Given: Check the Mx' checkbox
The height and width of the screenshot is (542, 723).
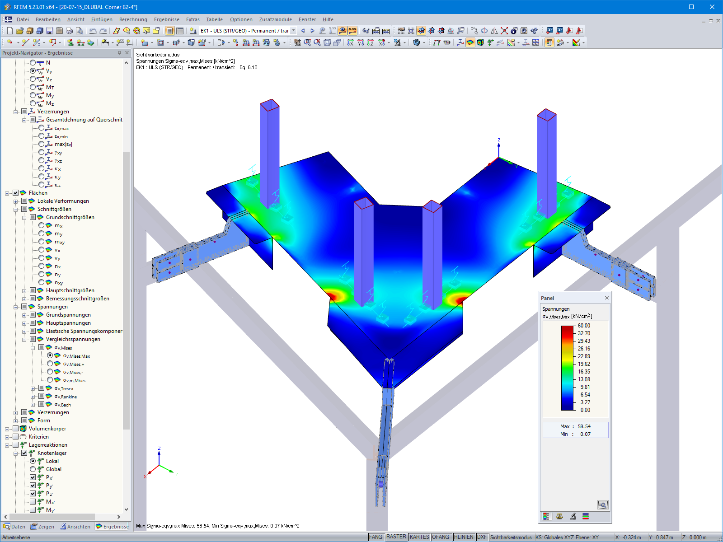Looking at the screenshot, I should click(33, 502).
